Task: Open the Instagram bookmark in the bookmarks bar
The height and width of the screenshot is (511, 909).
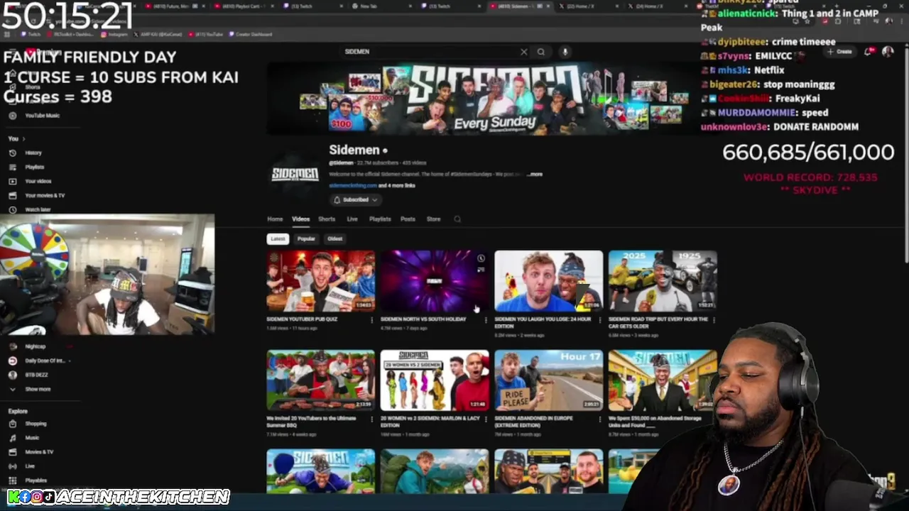Action: coord(114,34)
